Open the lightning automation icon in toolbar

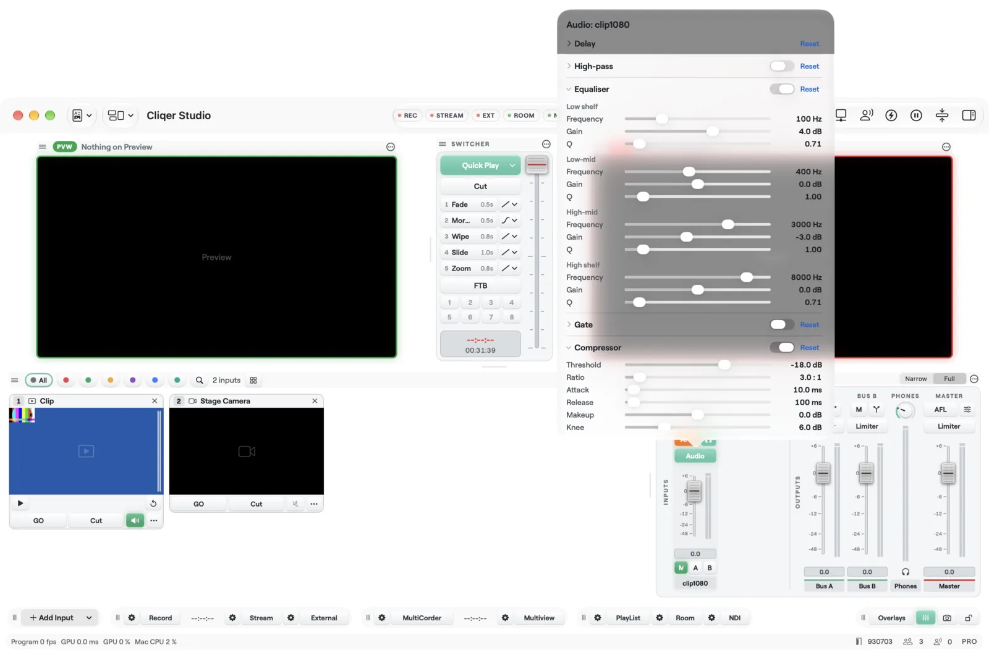coord(891,116)
